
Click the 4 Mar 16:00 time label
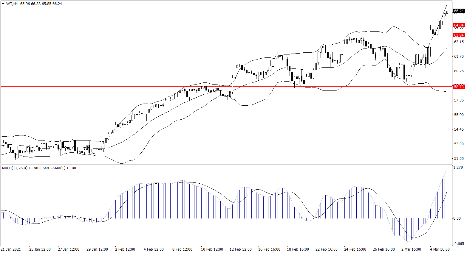(x=440, y=249)
